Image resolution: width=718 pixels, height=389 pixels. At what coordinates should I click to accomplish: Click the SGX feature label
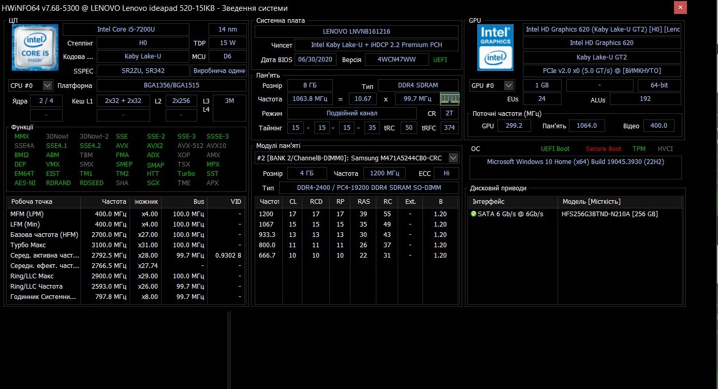(153, 183)
